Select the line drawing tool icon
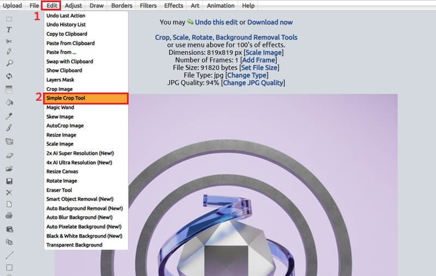The height and width of the screenshot is (276, 436). click(9, 255)
